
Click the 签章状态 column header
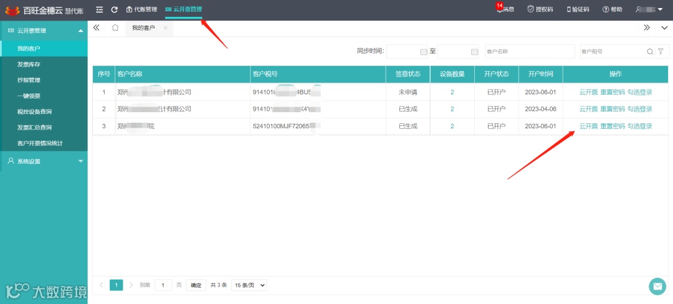click(x=408, y=74)
